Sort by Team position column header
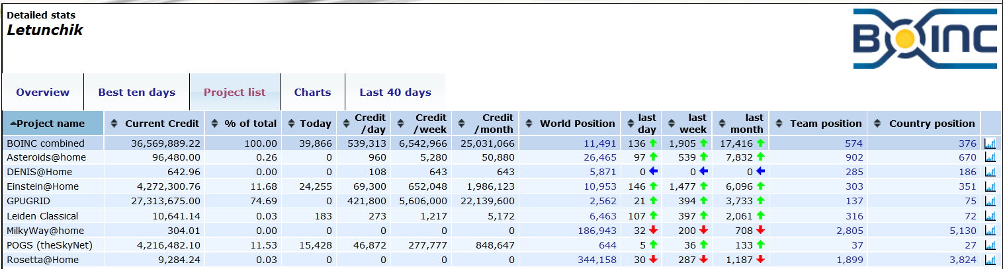This screenshot has width=1005, height=269. pos(818,124)
